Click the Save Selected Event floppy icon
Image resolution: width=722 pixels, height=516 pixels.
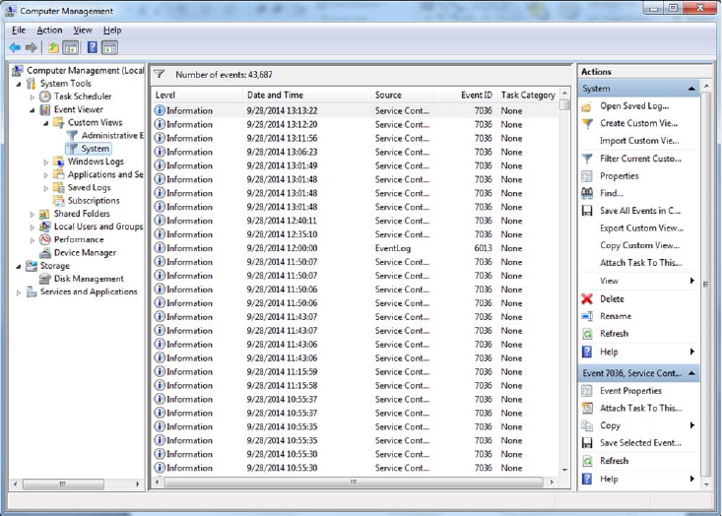[587, 443]
